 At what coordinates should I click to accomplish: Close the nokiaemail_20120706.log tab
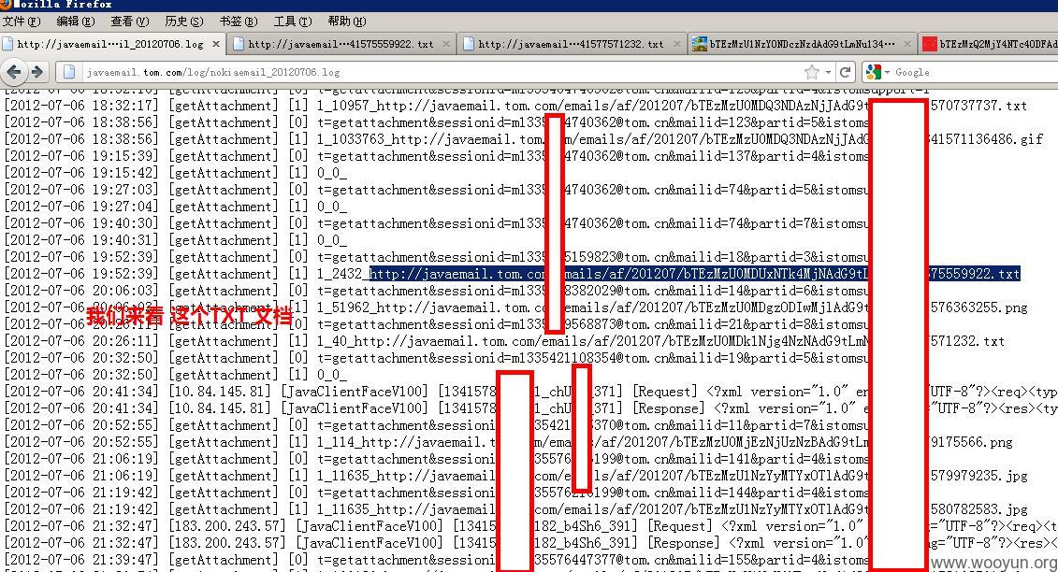(x=216, y=44)
